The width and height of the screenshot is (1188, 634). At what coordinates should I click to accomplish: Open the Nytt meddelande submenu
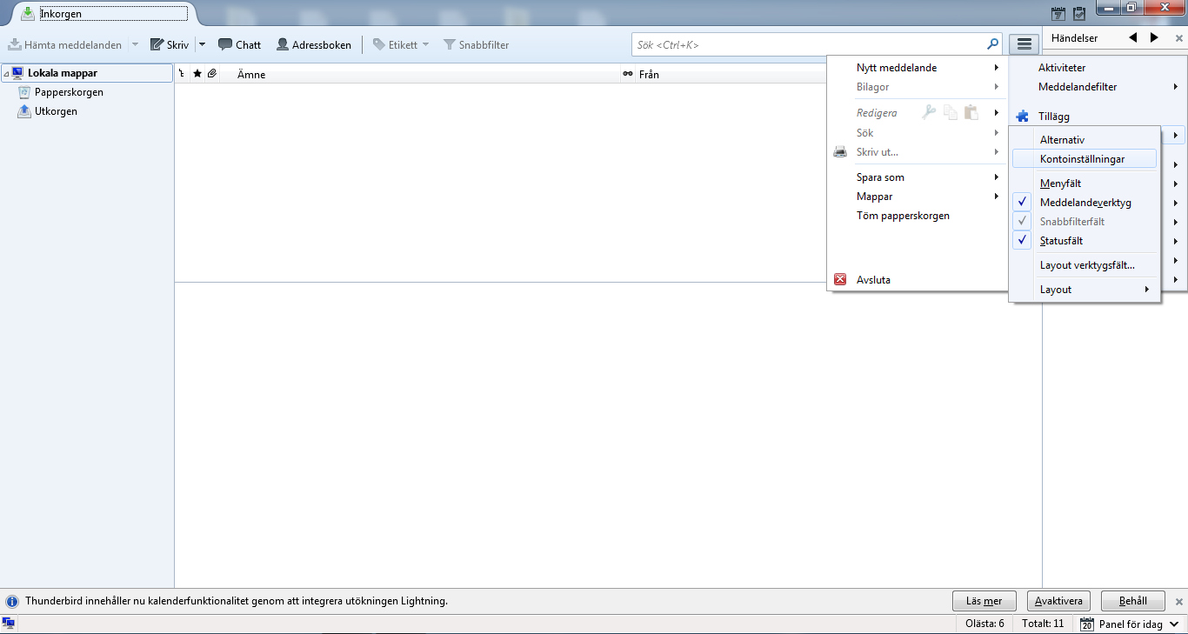918,68
